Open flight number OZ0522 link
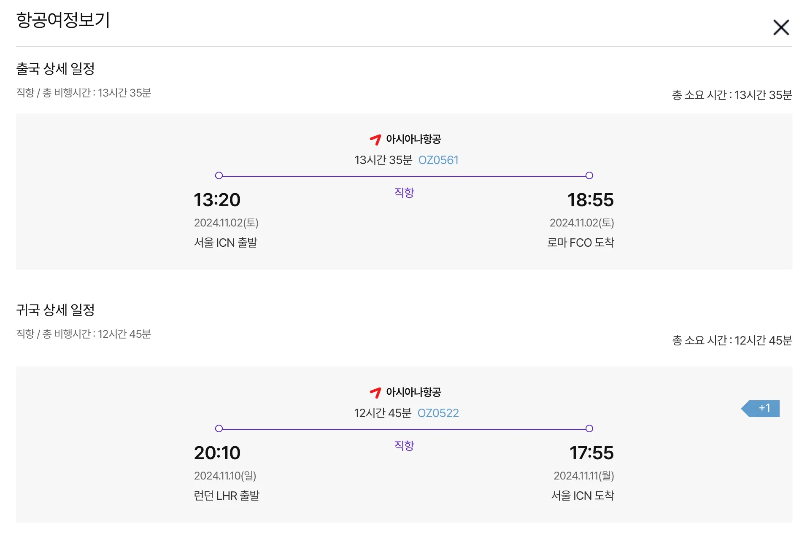810x555 pixels. [438, 413]
